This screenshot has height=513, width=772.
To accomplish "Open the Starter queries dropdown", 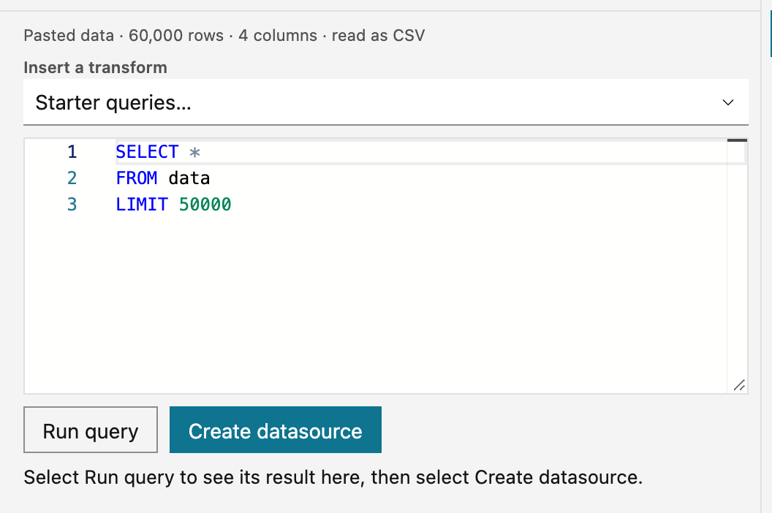I will pyautogui.click(x=385, y=102).
